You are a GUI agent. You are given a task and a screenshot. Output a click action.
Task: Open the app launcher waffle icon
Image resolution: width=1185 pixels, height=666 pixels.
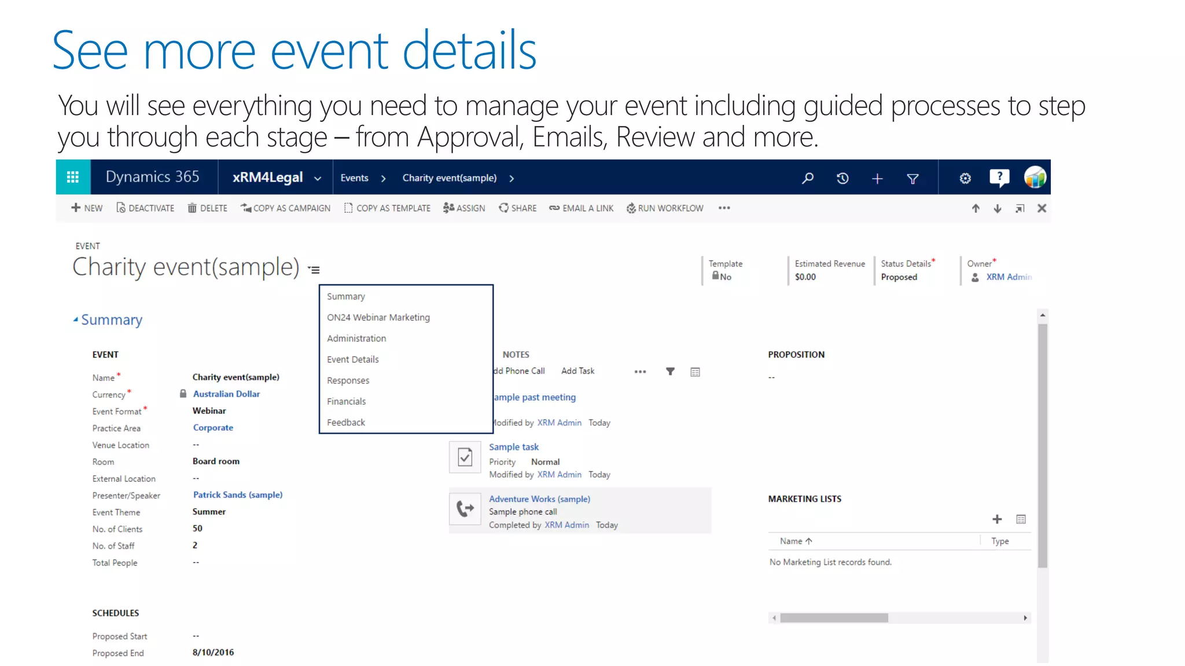[x=73, y=177]
